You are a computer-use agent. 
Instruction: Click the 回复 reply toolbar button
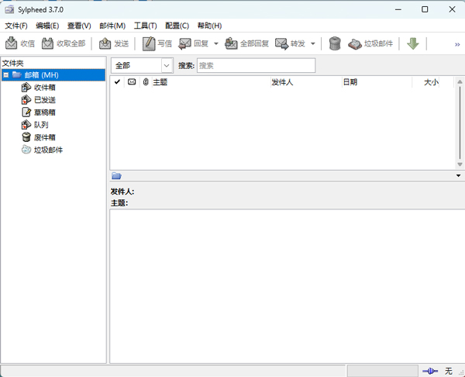(194, 43)
